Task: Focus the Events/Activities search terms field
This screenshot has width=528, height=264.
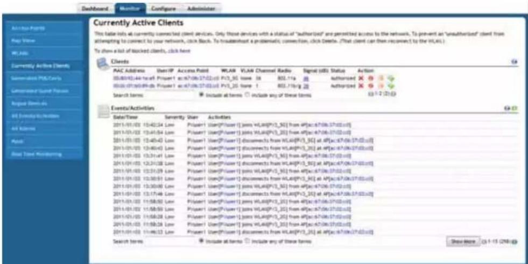Action: click(x=171, y=241)
